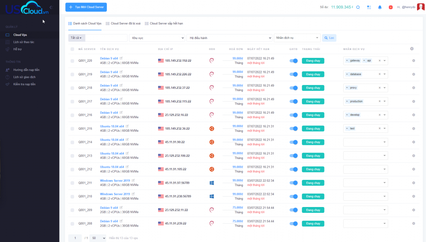Expand label dropdown arrow for Q001_220
This screenshot has width=426, height=242.
[384, 61]
